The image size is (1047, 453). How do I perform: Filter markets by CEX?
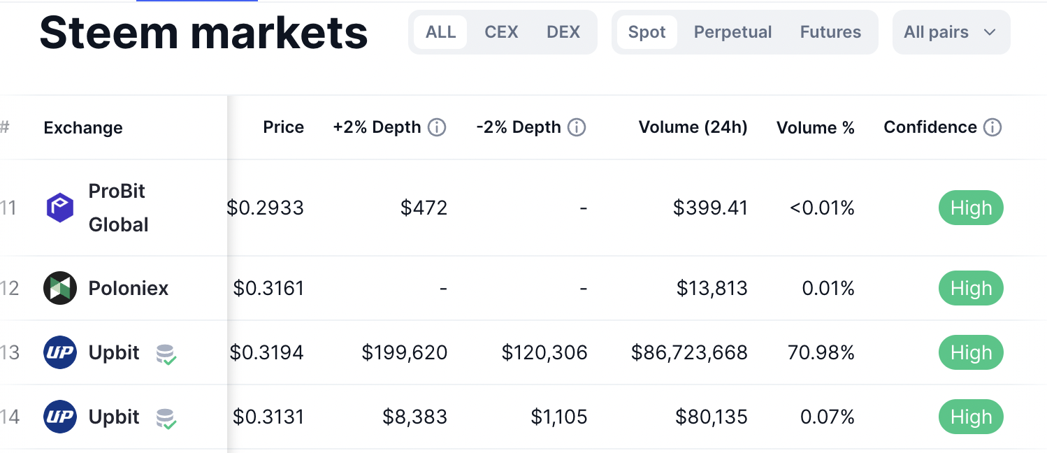(501, 32)
